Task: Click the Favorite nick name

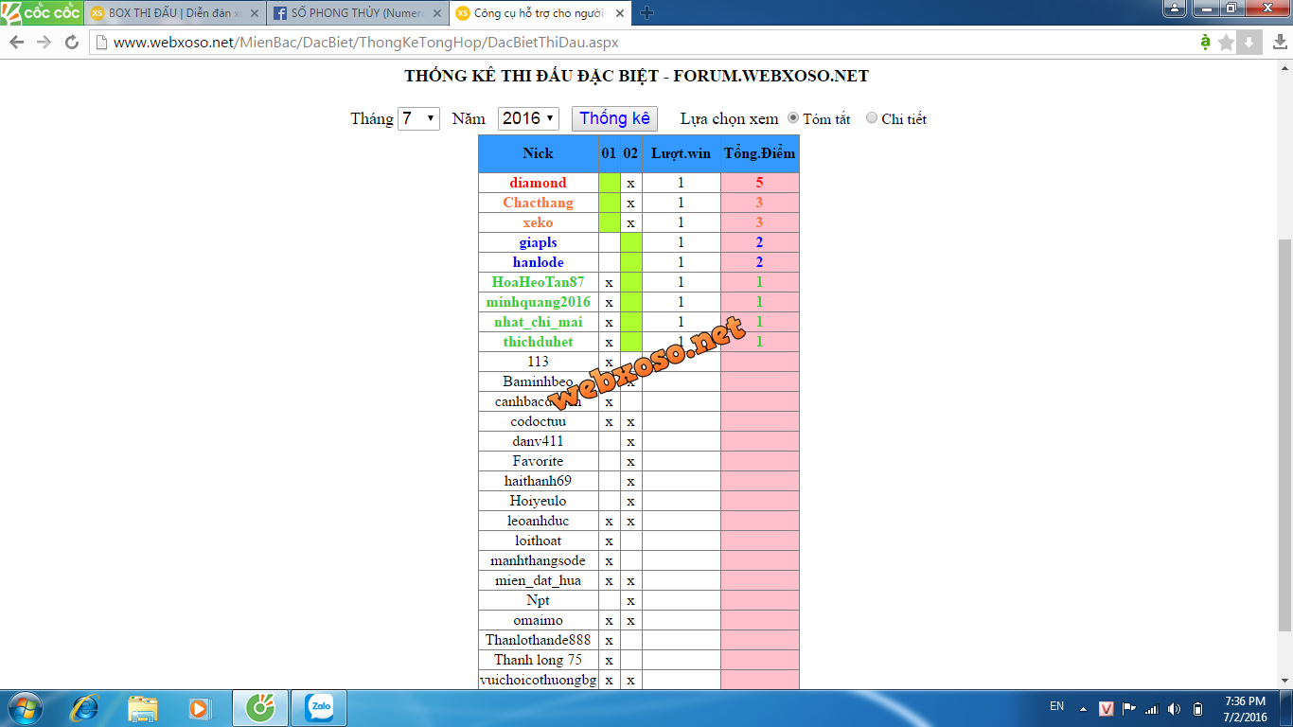Action: pos(538,461)
